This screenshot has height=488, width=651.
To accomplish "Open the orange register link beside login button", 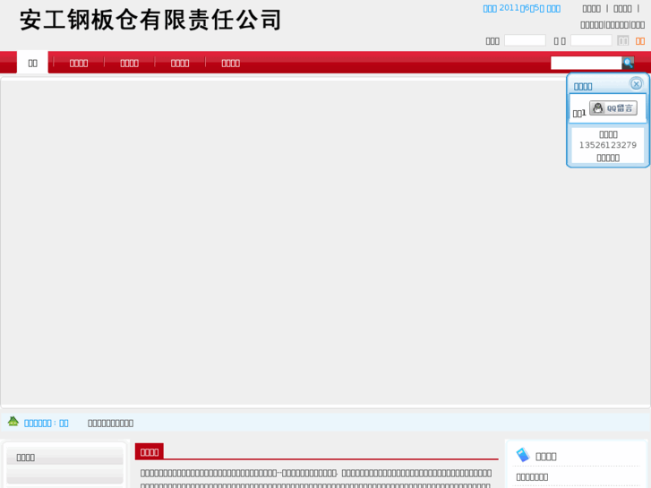I will click(x=640, y=41).
